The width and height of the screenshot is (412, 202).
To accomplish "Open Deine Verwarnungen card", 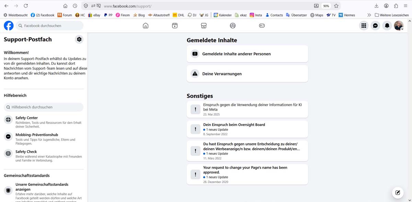I will (247, 74).
